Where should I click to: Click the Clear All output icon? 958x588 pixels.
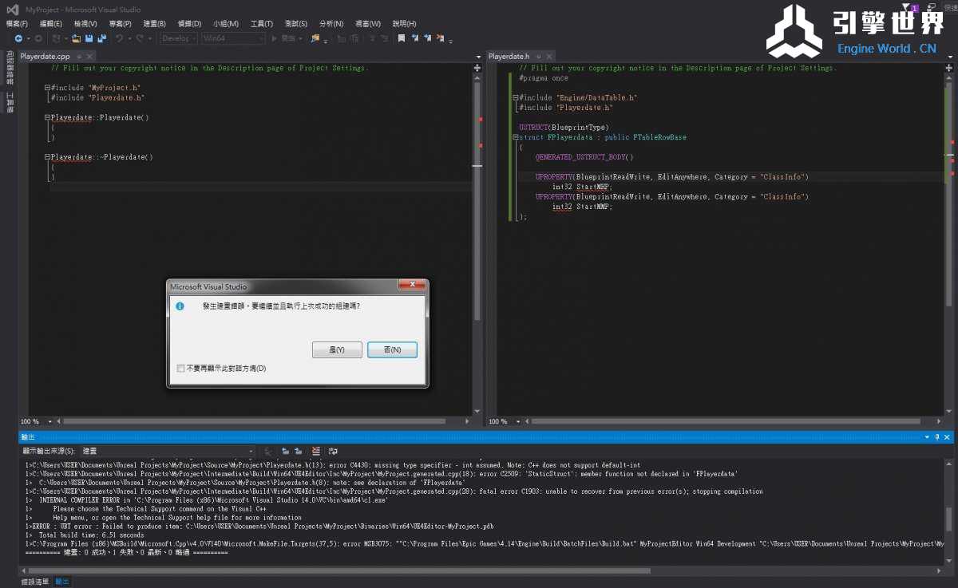click(x=316, y=452)
